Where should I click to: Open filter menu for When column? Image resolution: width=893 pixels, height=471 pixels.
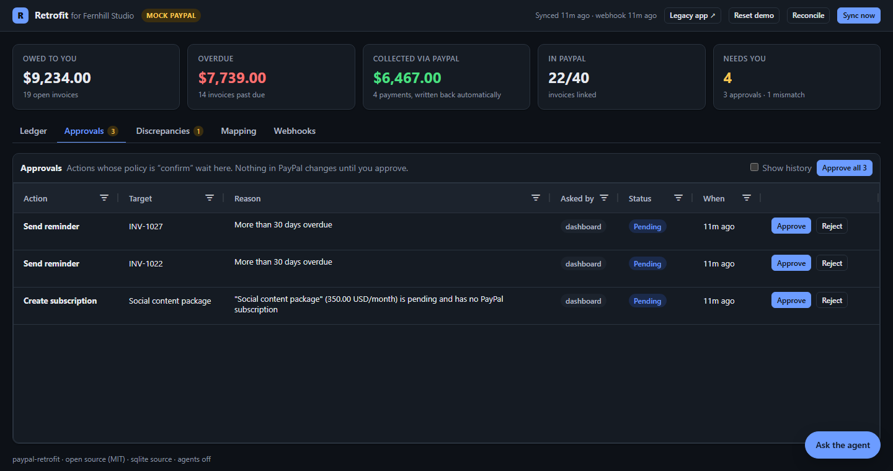[x=747, y=198]
